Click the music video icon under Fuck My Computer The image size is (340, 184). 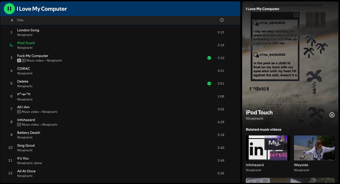[x=24, y=61]
